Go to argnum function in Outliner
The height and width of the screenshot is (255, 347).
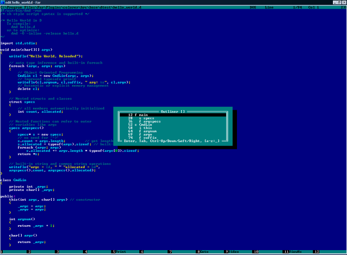173,131
